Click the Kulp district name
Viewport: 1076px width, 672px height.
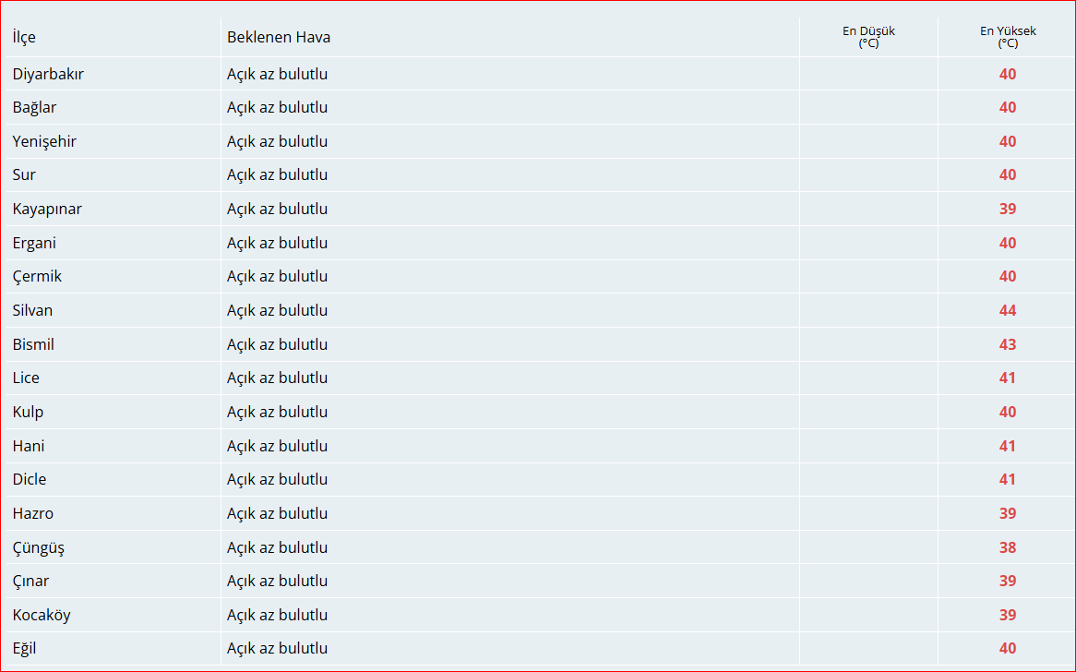tap(28, 412)
